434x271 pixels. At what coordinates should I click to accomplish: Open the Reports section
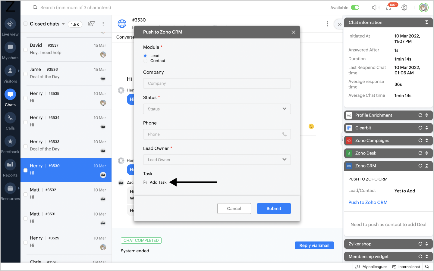pos(10,169)
